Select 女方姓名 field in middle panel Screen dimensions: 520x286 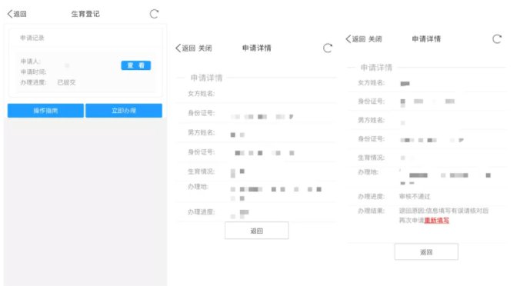(256, 94)
